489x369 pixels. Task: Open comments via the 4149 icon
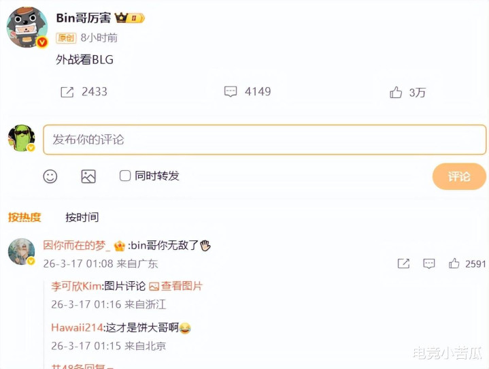pyautogui.click(x=231, y=92)
